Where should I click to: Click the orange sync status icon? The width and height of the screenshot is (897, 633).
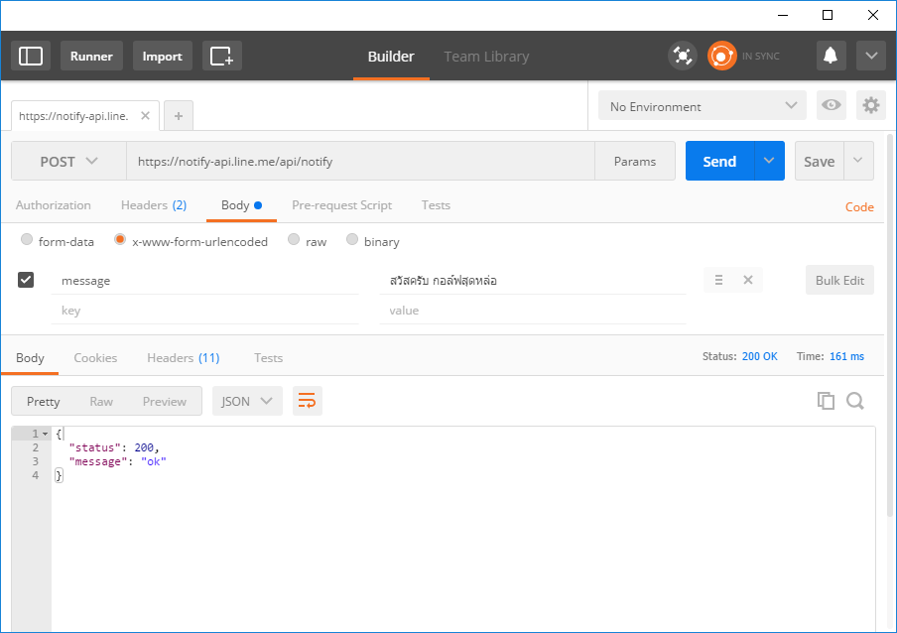point(722,56)
